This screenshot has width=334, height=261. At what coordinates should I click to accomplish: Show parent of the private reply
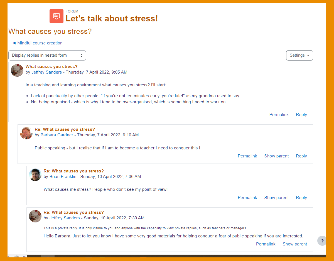pos(295,244)
